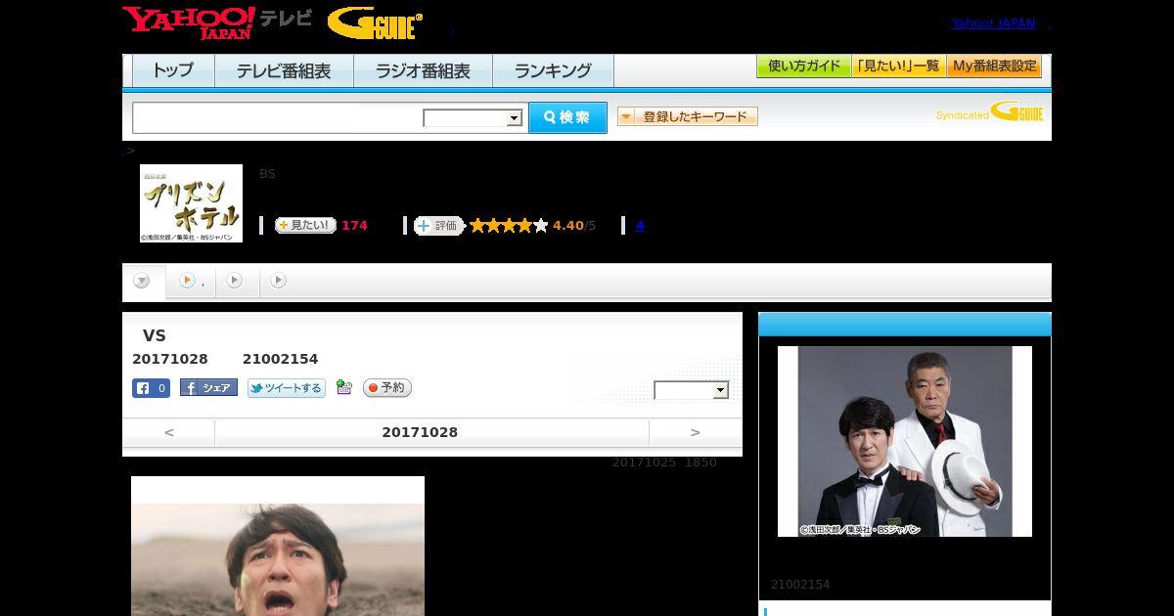
Task: Expand the dropdown beside 予約 row
Action: pyautogui.click(x=692, y=390)
